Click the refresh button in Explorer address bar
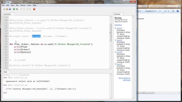 pyautogui.click(x=146, y=6)
